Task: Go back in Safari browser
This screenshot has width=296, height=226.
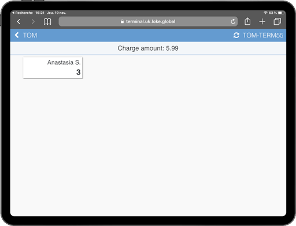Action: point(18,21)
